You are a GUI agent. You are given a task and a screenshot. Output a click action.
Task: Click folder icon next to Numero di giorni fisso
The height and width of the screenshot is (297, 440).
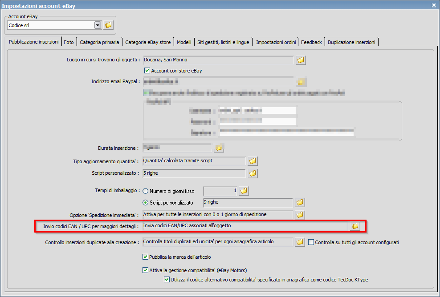pyautogui.click(x=244, y=191)
